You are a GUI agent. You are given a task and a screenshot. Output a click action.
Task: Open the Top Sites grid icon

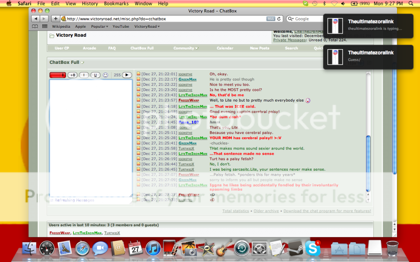[43, 27]
